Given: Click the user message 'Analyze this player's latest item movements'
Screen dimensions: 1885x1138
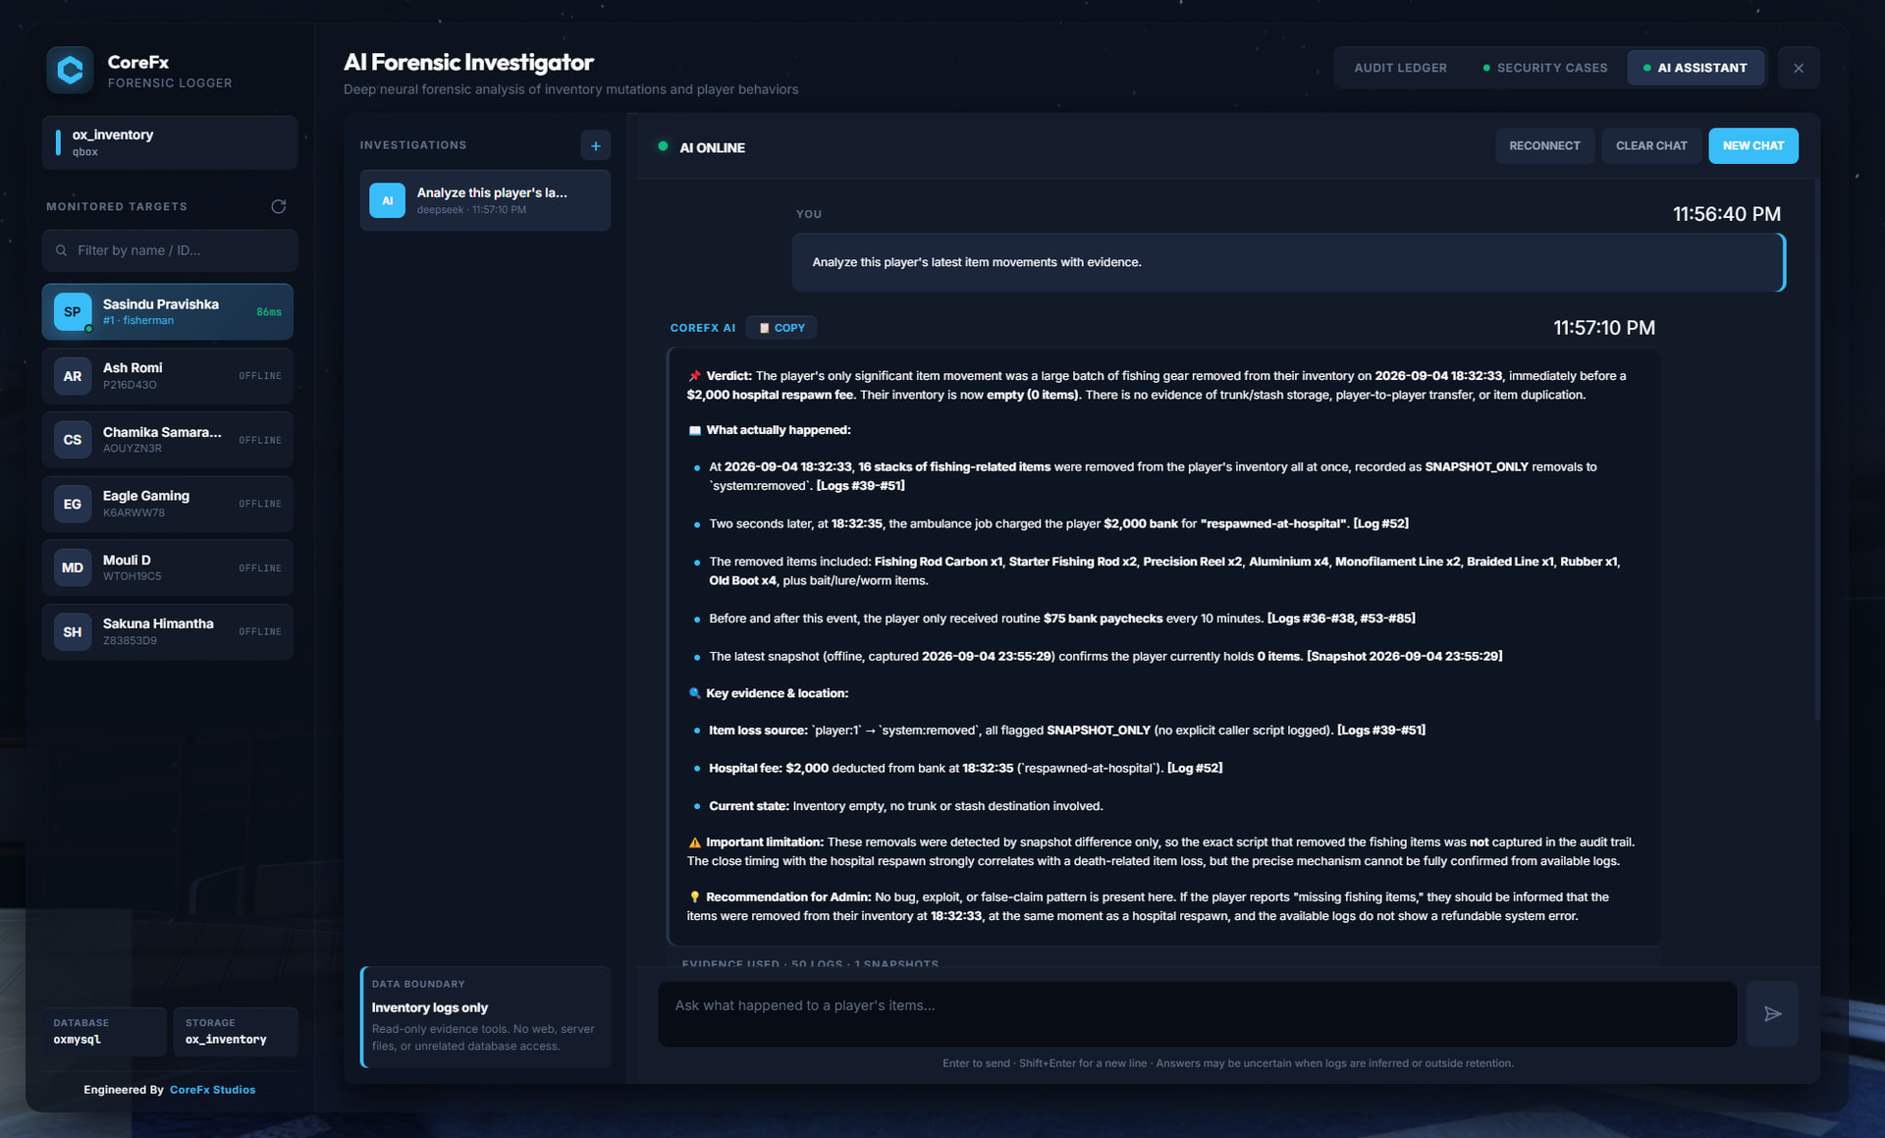Looking at the screenshot, I should [x=1288, y=262].
